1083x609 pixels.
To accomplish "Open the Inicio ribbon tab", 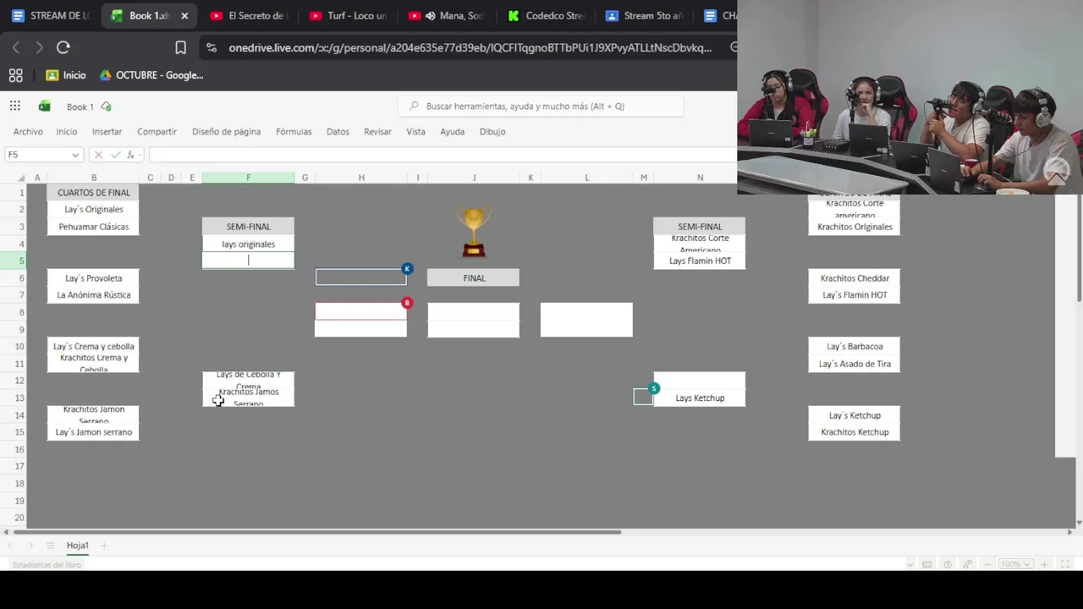I will 67,131.
